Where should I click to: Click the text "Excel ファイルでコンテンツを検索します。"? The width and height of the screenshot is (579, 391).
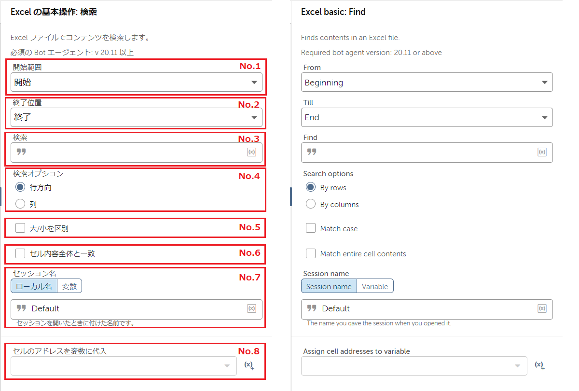(80, 37)
